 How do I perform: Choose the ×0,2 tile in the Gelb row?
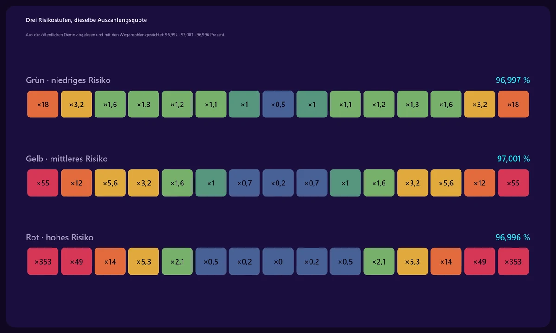278,183
